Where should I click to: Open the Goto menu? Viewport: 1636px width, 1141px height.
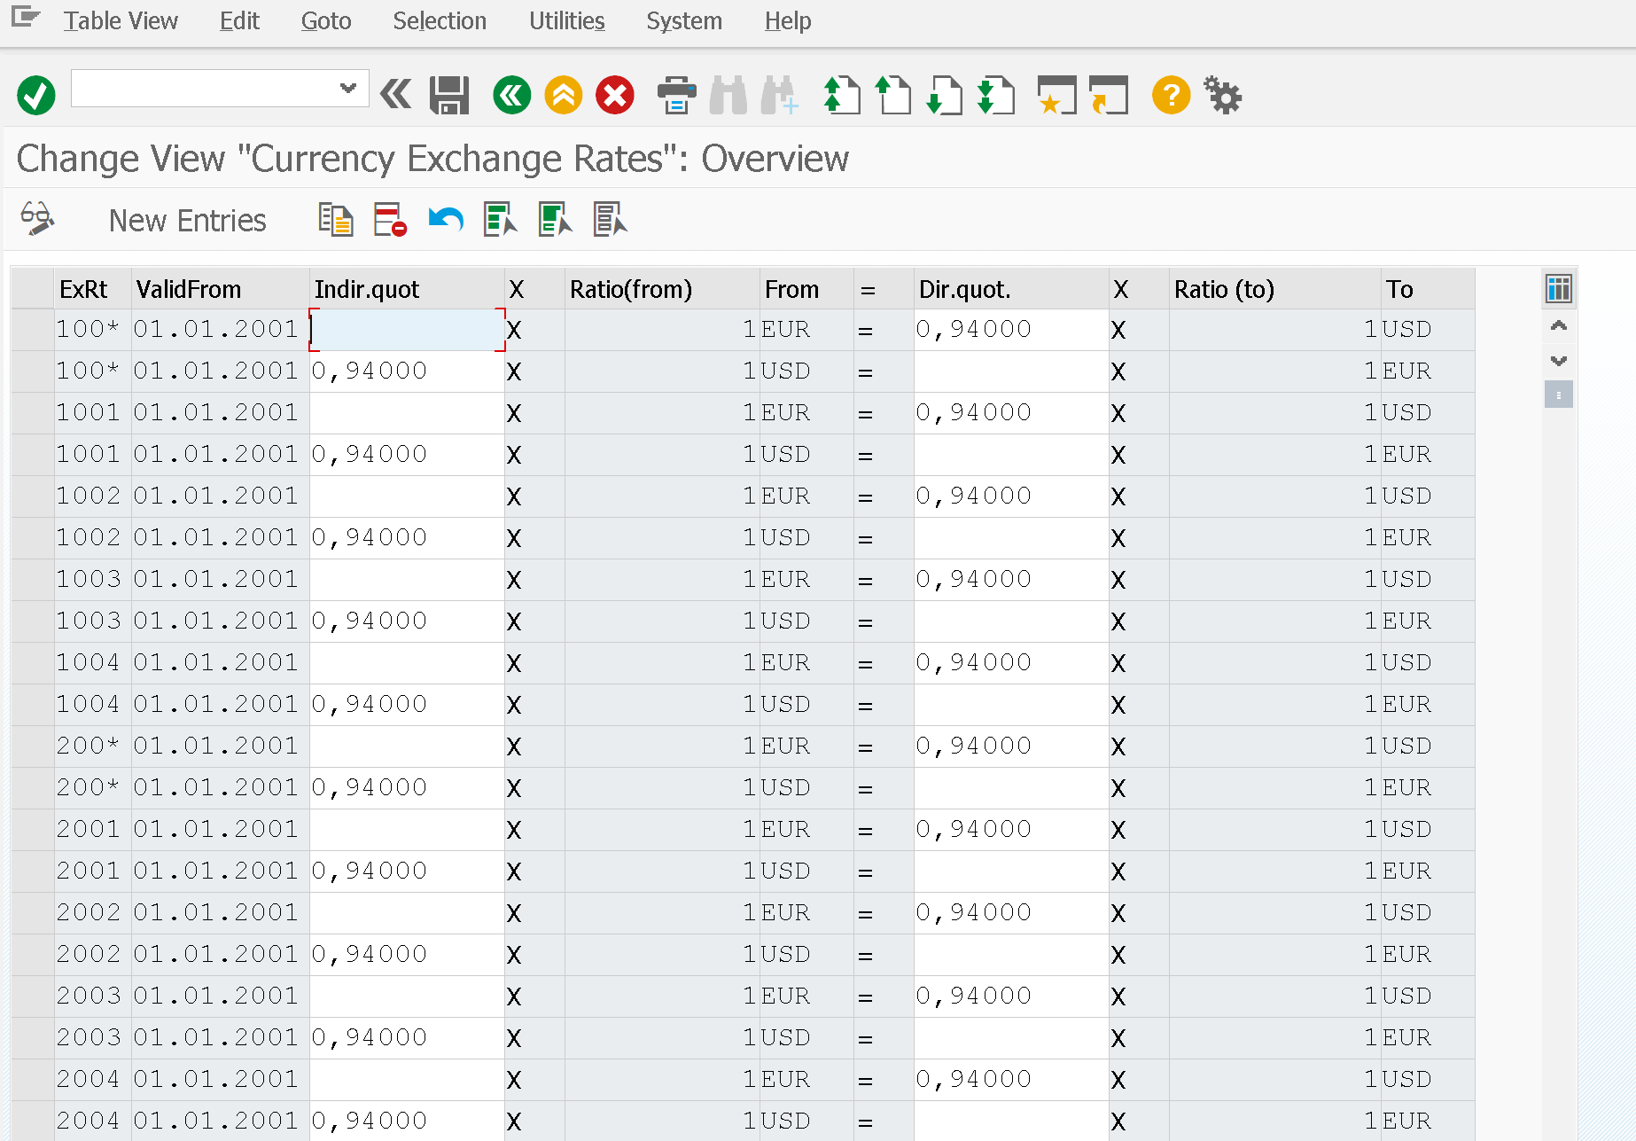point(326,21)
